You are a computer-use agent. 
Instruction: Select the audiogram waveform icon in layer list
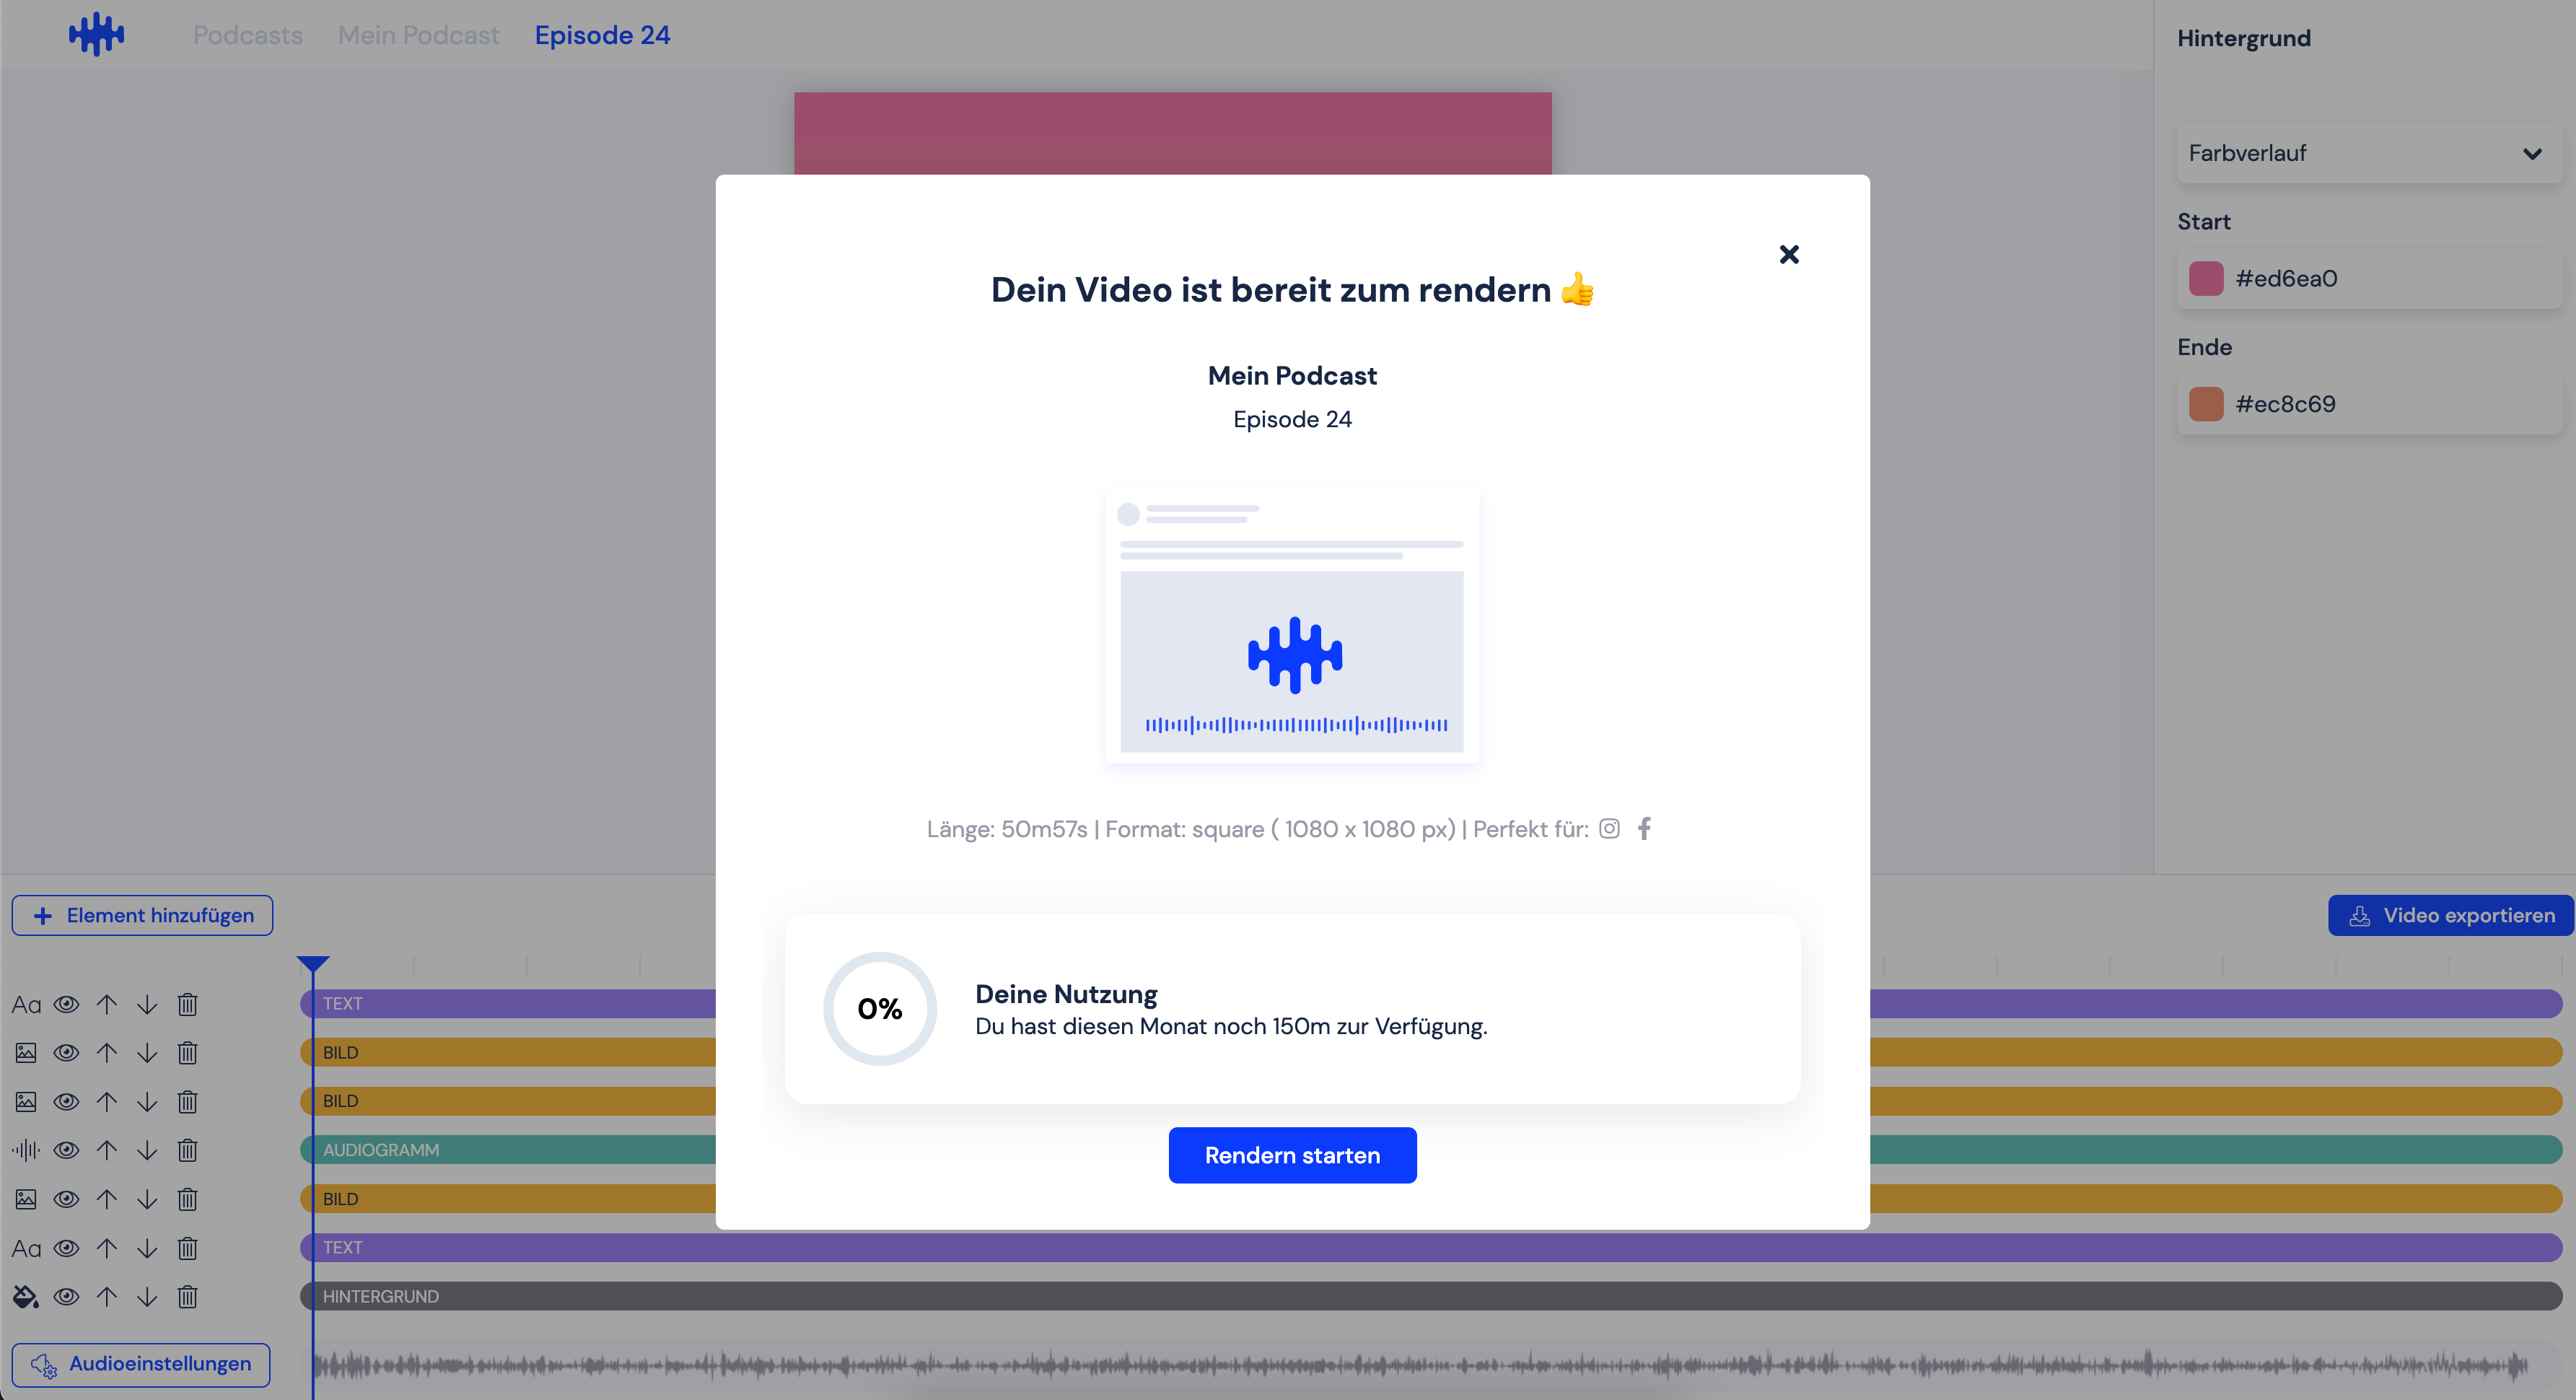click(x=25, y=1150)
